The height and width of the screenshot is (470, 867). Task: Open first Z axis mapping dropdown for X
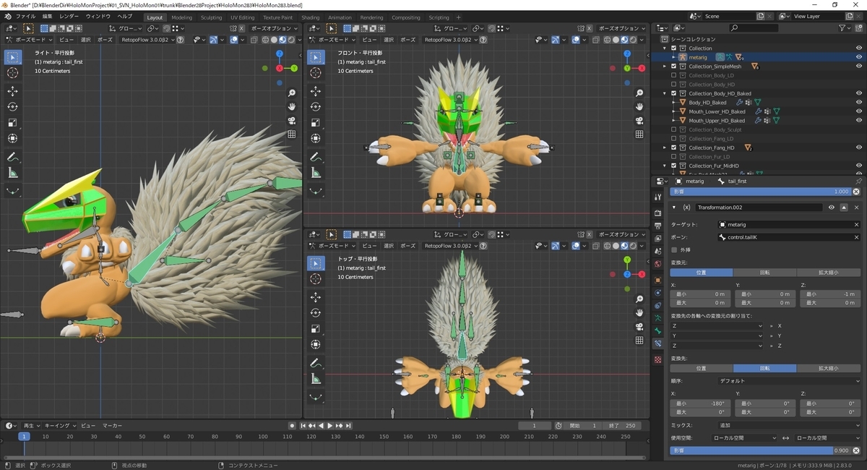(717, 326)
